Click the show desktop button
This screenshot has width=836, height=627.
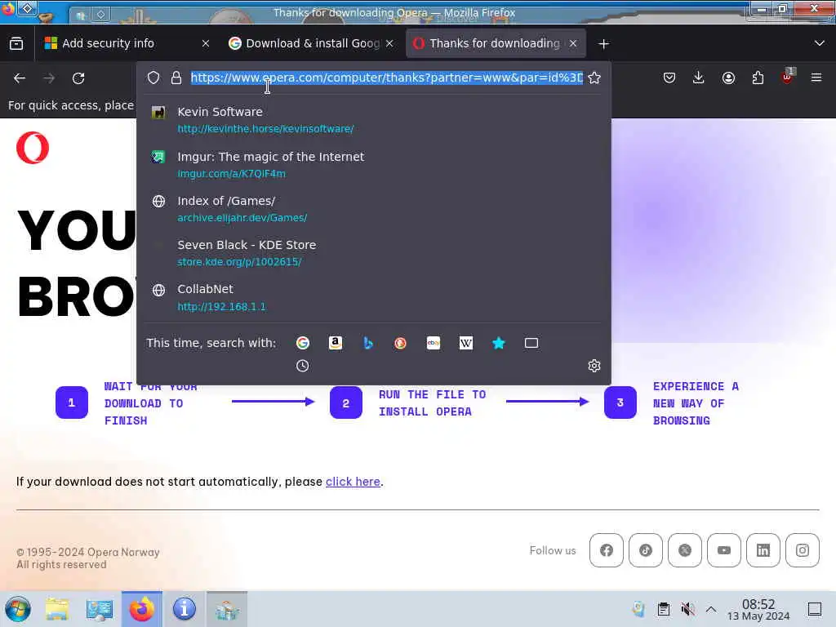click(x=815, y=609)
